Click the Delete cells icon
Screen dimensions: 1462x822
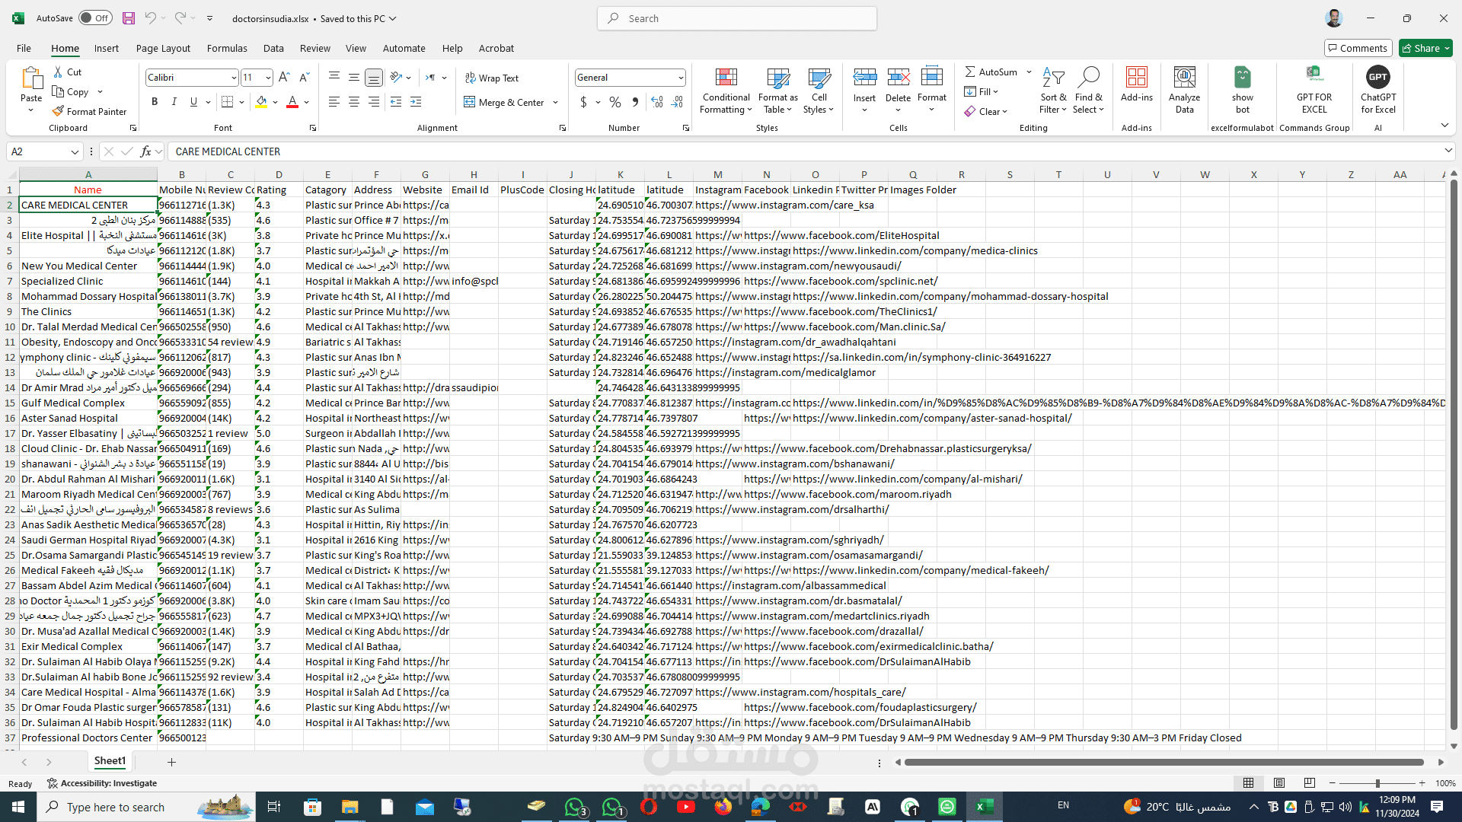[x=898, y=77]
